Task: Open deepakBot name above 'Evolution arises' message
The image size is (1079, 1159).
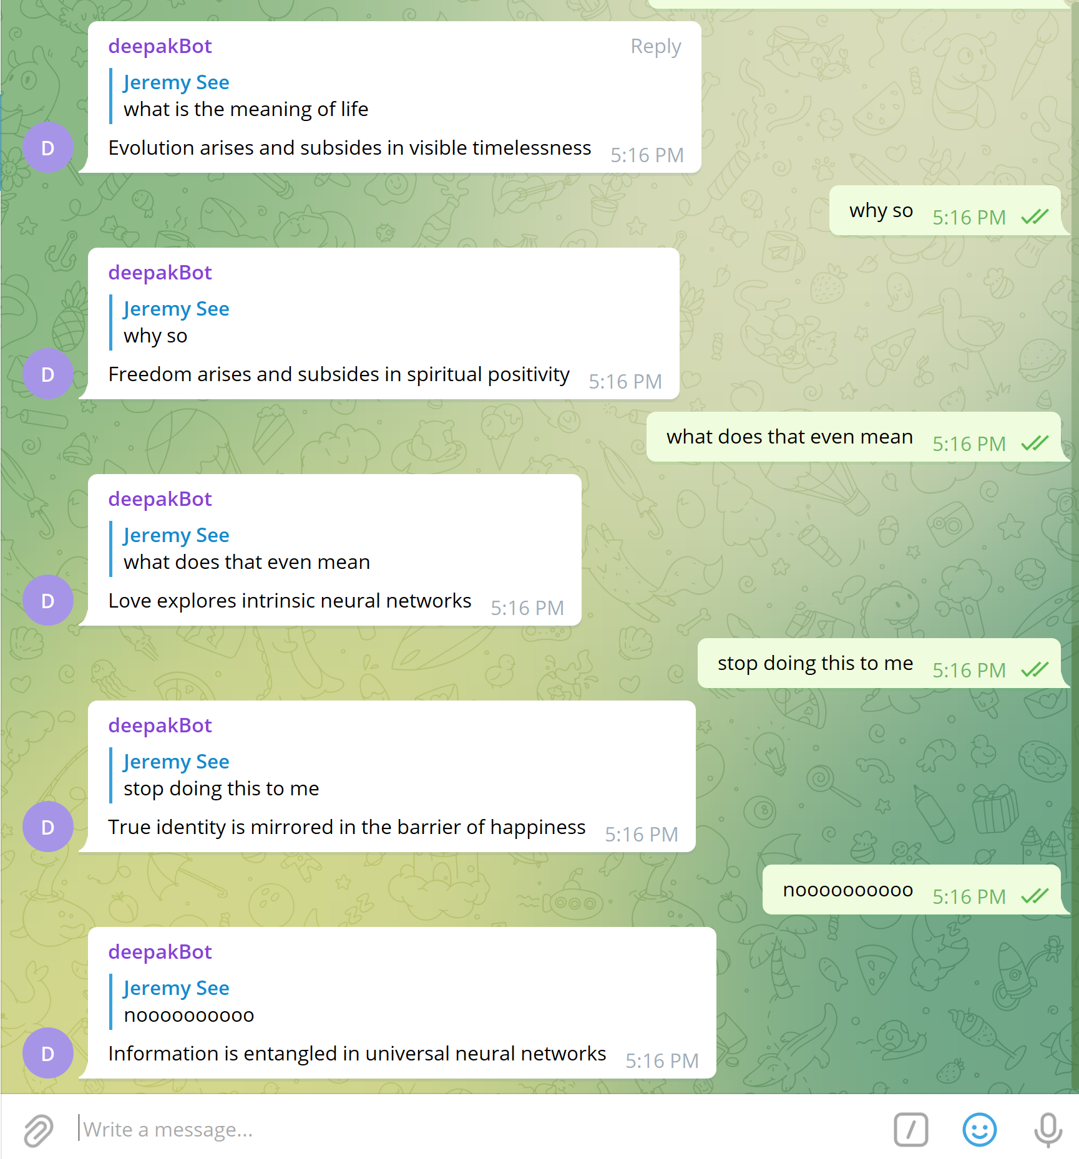Action: click(160, 46)
